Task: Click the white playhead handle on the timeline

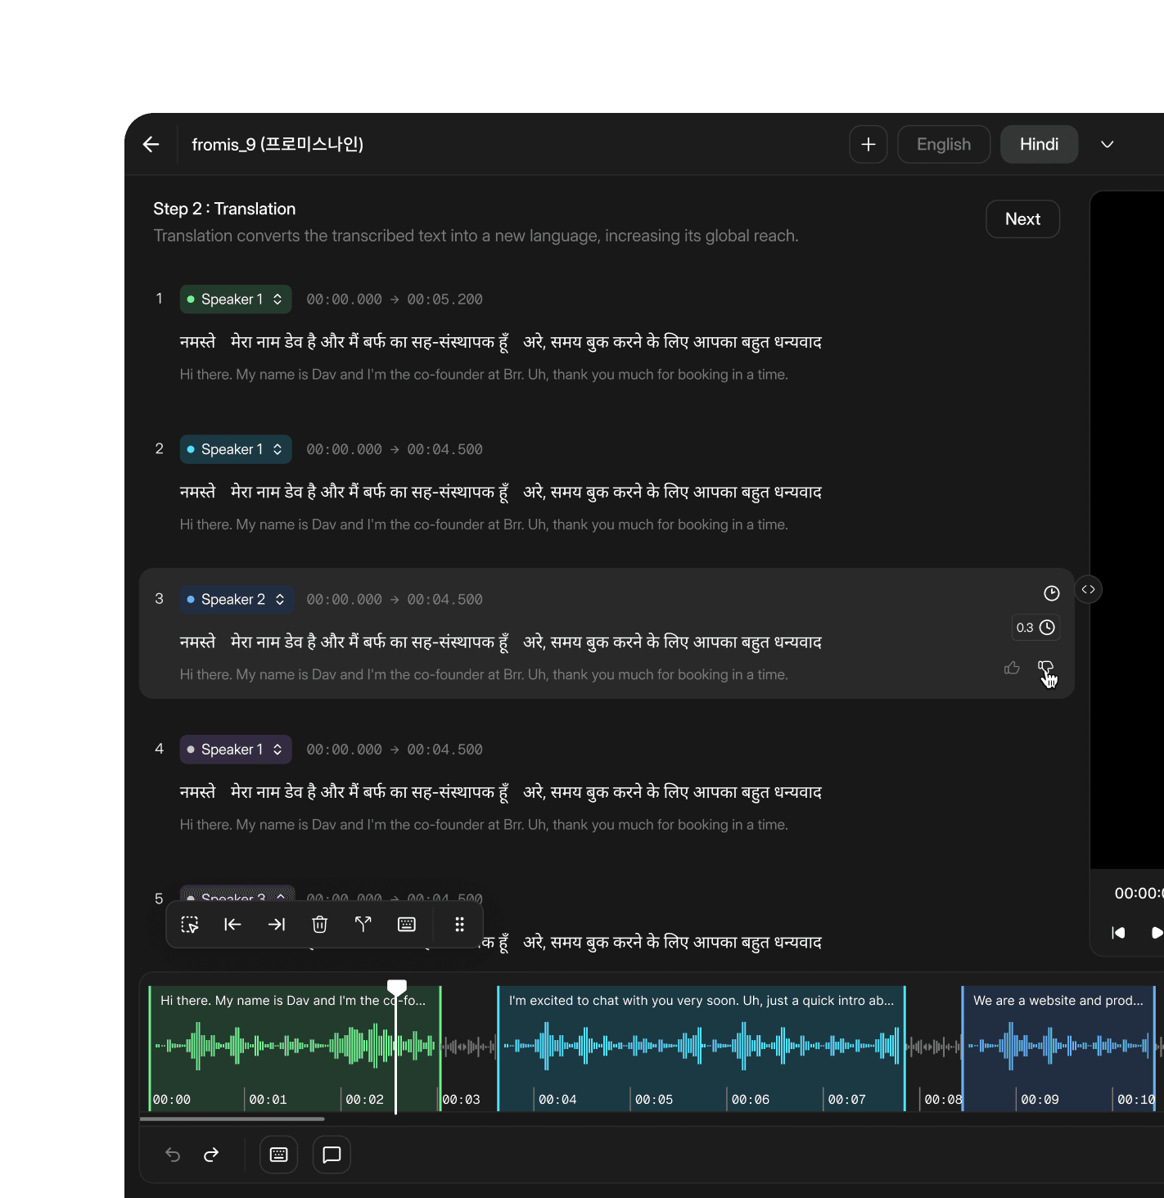Action: pyautogui.click(x=396, y=988)
